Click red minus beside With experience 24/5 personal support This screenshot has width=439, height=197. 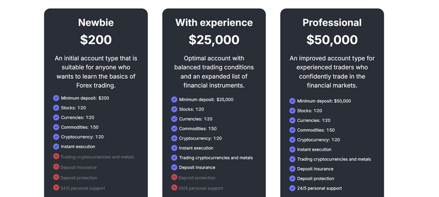click(174, 188)
